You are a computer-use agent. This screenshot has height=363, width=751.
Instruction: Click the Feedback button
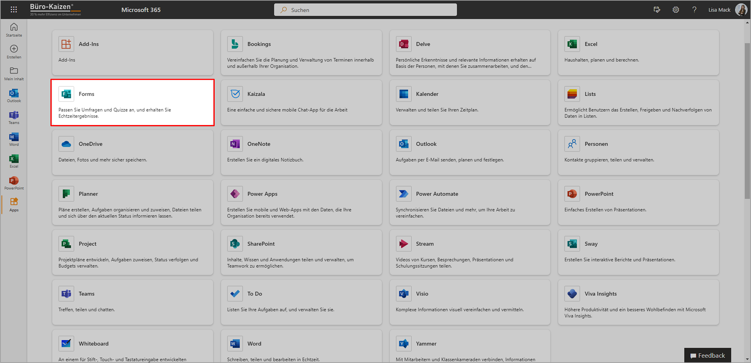[x=707, y=355]
